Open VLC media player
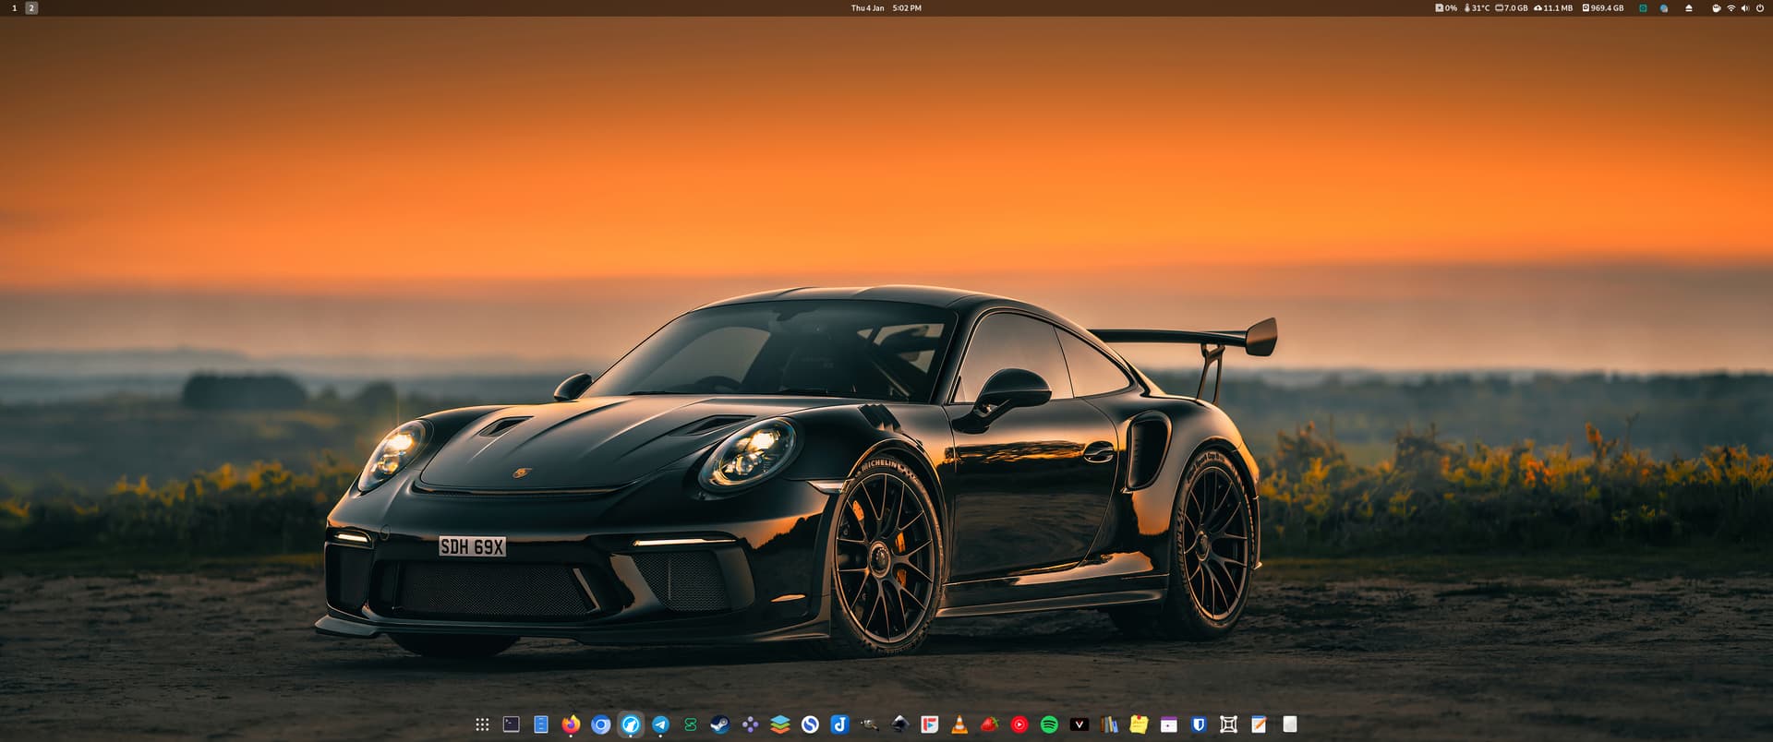The image size is (1773, 742). (959, 724)
